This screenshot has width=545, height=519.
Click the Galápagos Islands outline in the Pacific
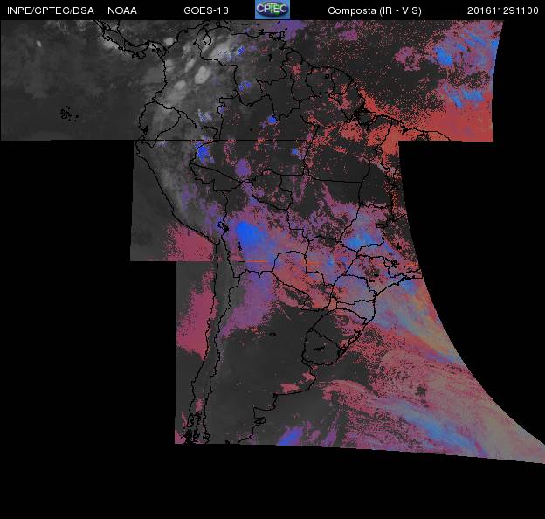[66, 112]
